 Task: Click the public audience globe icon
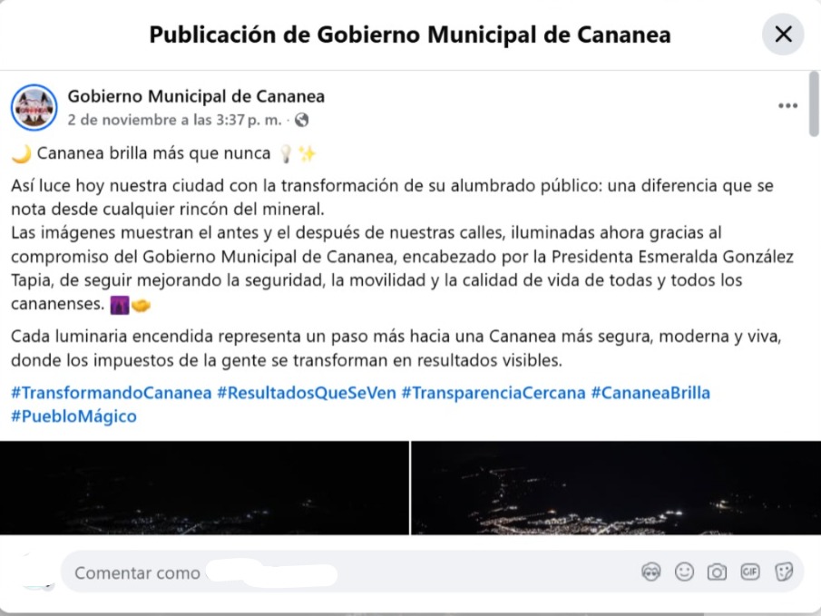(x=301, y=120)
